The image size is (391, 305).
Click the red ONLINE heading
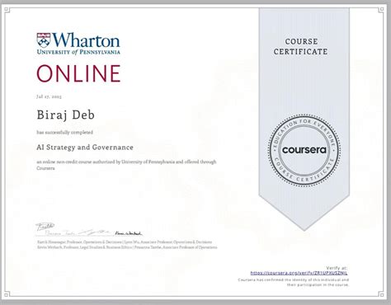click(x=78, y=73)
